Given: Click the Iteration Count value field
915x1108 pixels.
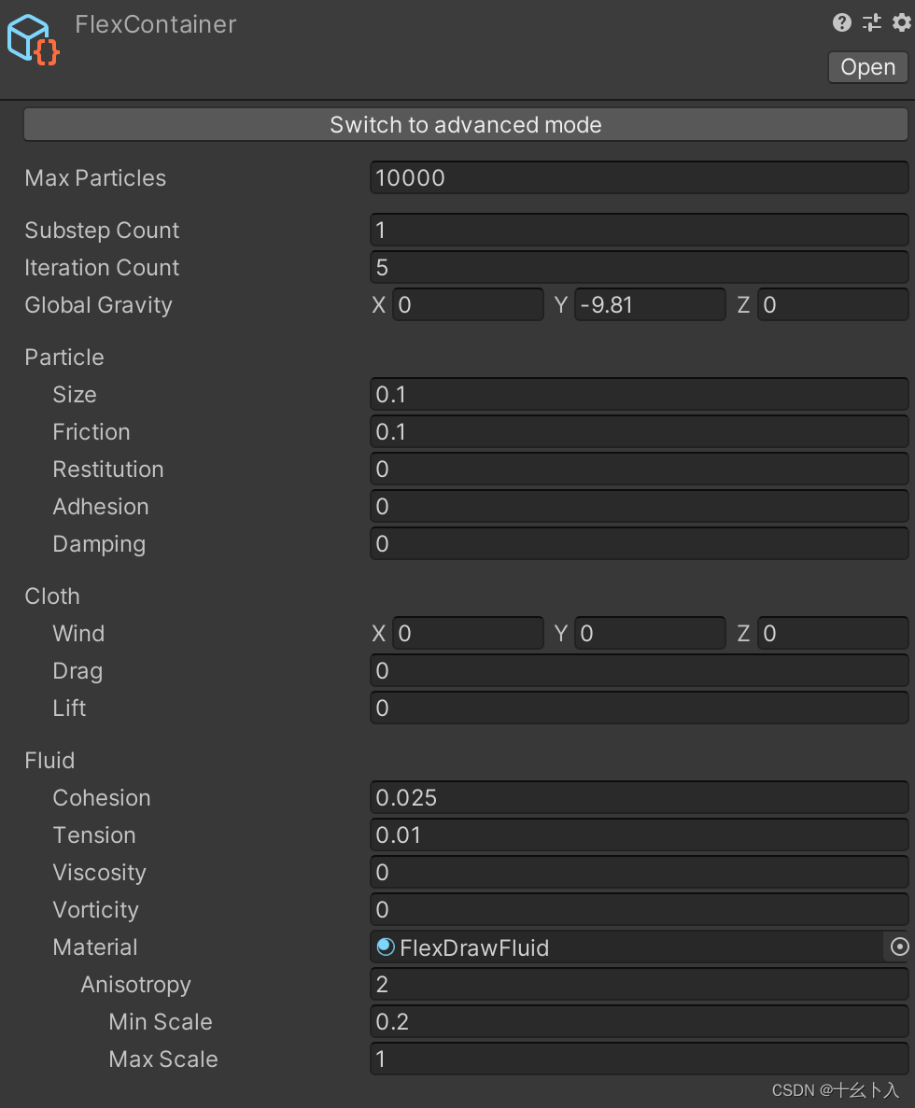Looking at the screenshot, I should [x=639, y=268].
